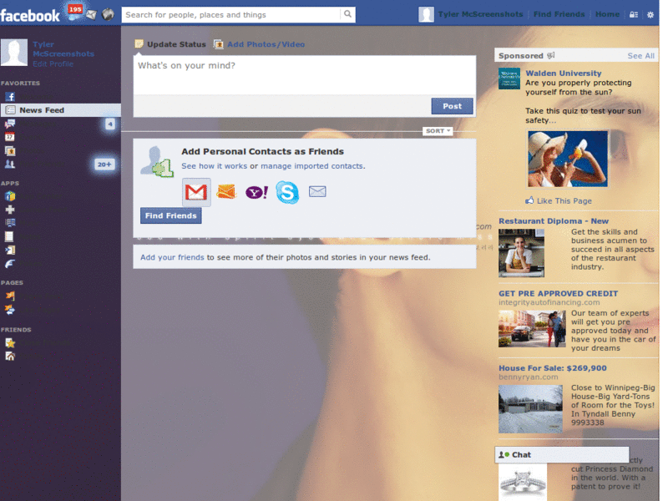Viewport: 668px width, 501px height.
Task: Click the magnifier search icon
Action: (x=347, y=14)
